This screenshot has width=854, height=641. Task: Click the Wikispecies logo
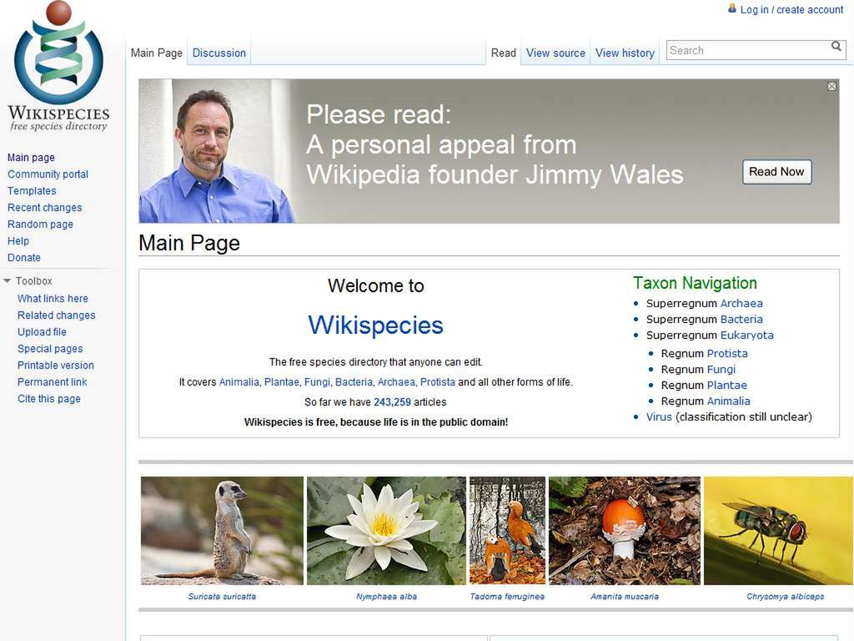click(59, 67)
